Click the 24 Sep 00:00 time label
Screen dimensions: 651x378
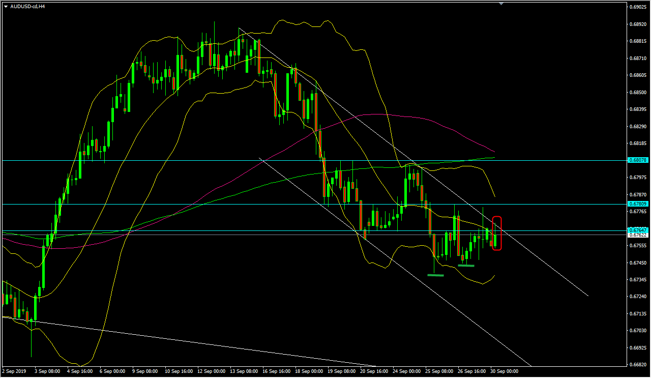tap(406, 372)
